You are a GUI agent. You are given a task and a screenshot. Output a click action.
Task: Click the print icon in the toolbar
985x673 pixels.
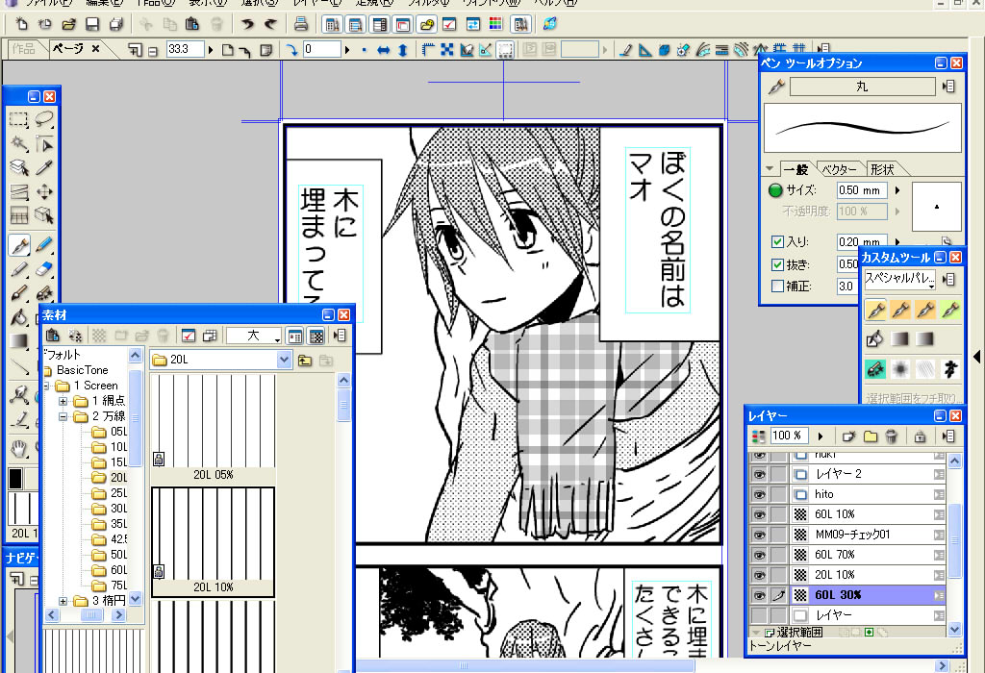click(301, 24)
